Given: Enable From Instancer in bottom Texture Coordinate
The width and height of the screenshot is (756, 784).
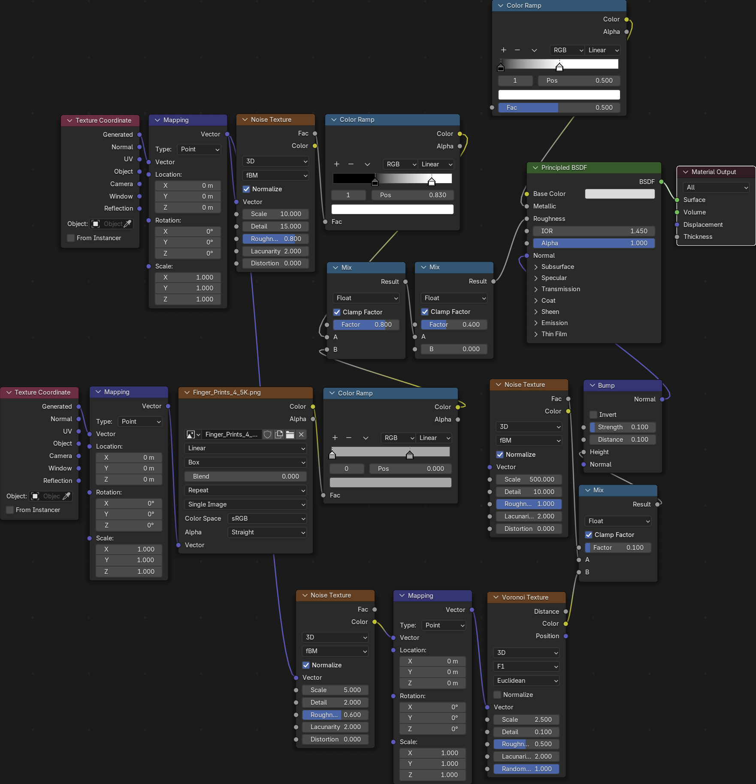Looking at the screenshot, I should [x=10, y=510].
